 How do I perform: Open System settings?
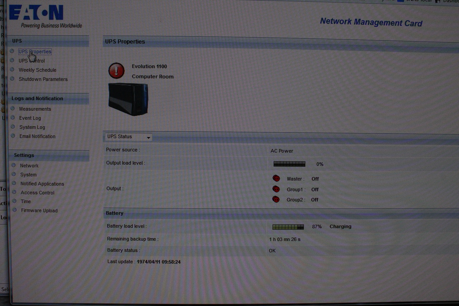(28, 175)
